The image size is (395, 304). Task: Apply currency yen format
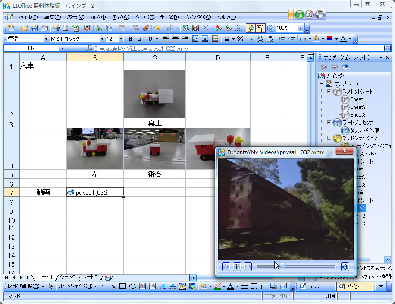pyautogui.click(x=226, y=39)
